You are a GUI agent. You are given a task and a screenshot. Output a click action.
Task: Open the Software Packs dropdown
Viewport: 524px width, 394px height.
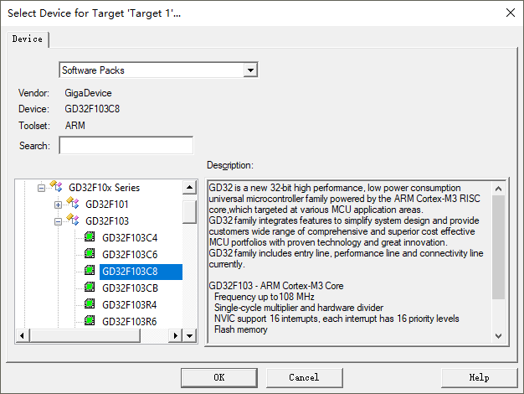pos(250,70)
